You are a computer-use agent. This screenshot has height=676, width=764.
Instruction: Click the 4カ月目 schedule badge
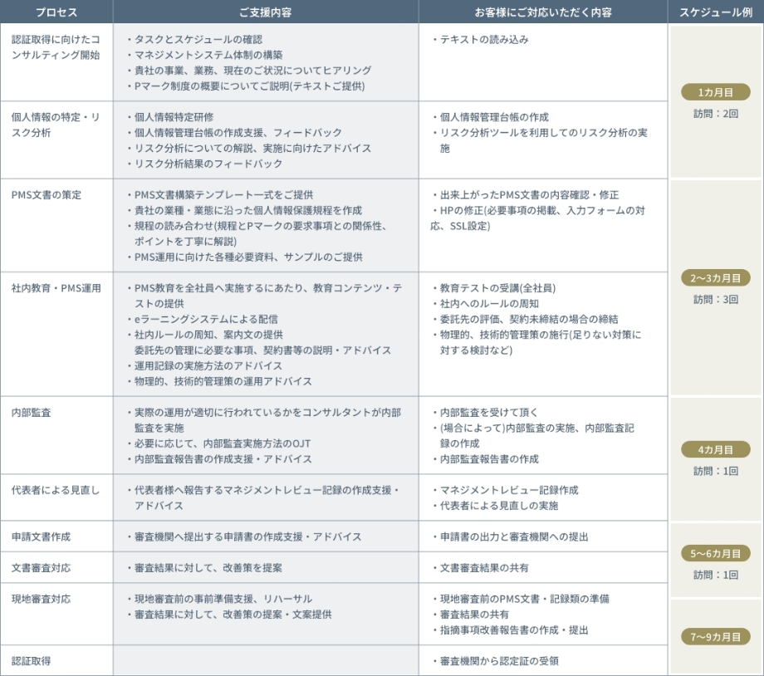coord(716,450)
